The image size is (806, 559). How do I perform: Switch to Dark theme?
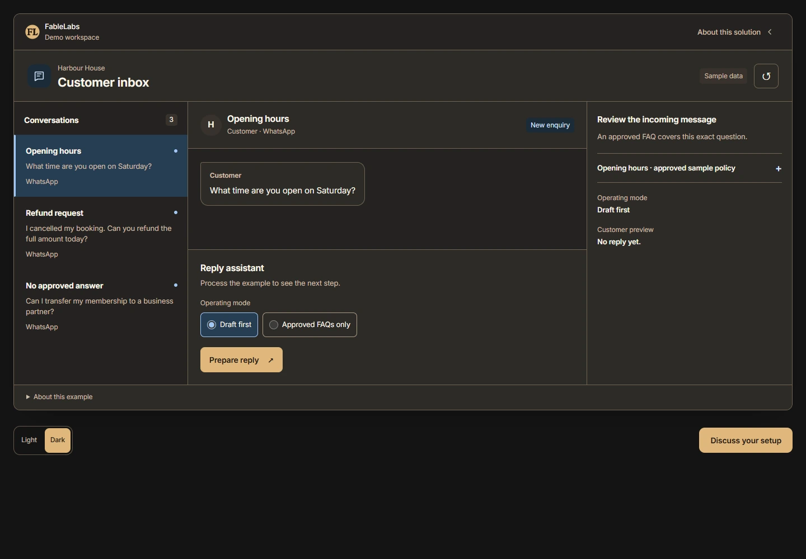pos(58,440)
